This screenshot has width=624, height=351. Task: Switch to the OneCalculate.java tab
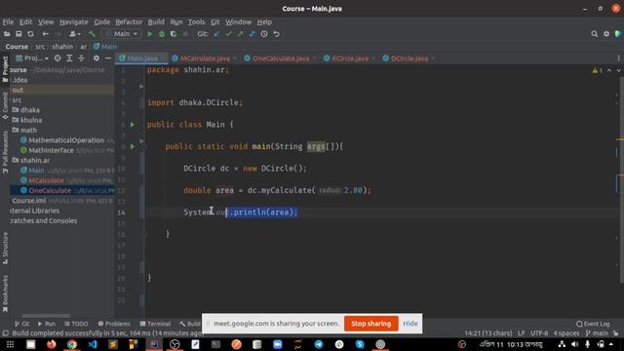coord(281,58)
